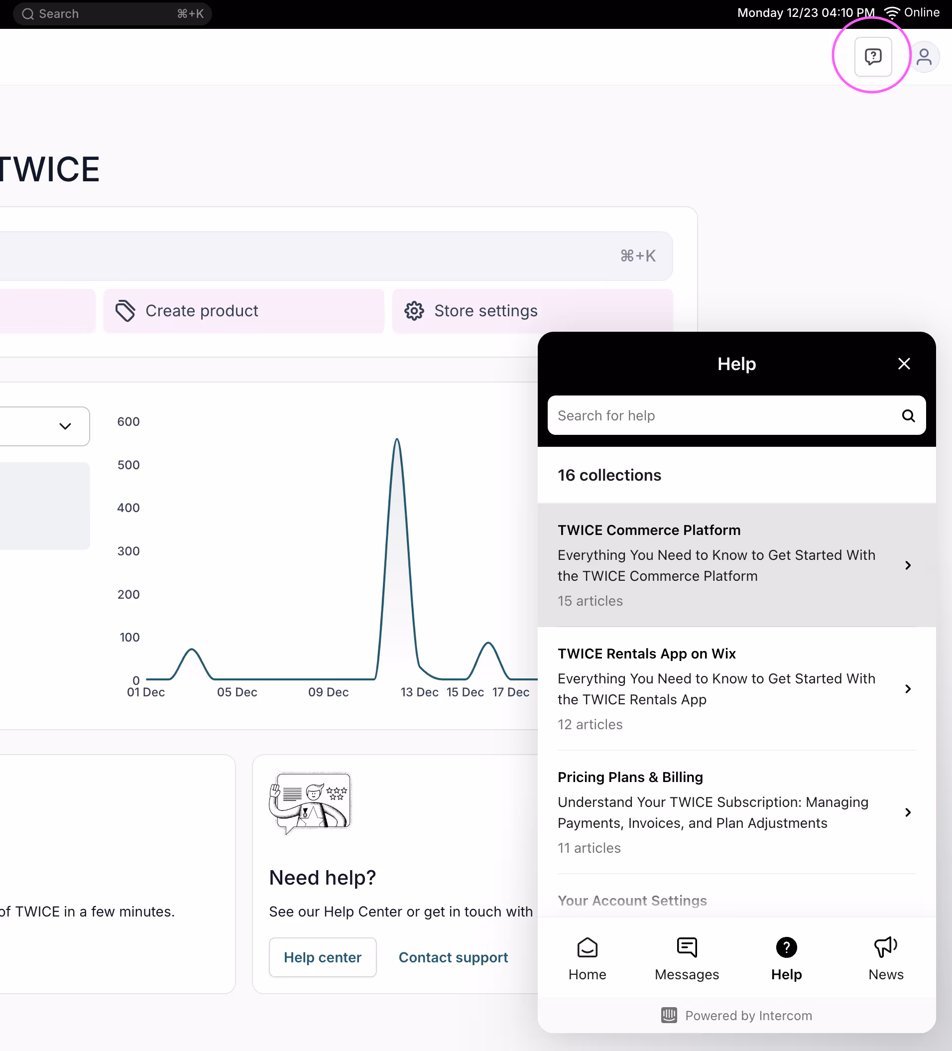
Task: Open the help chat icon in header
Action: [873, 56]
